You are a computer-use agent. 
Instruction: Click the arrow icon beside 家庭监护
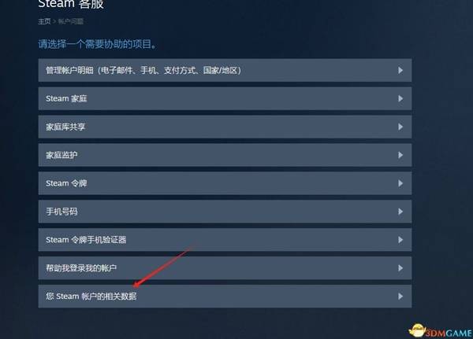(x=400, y=155)
